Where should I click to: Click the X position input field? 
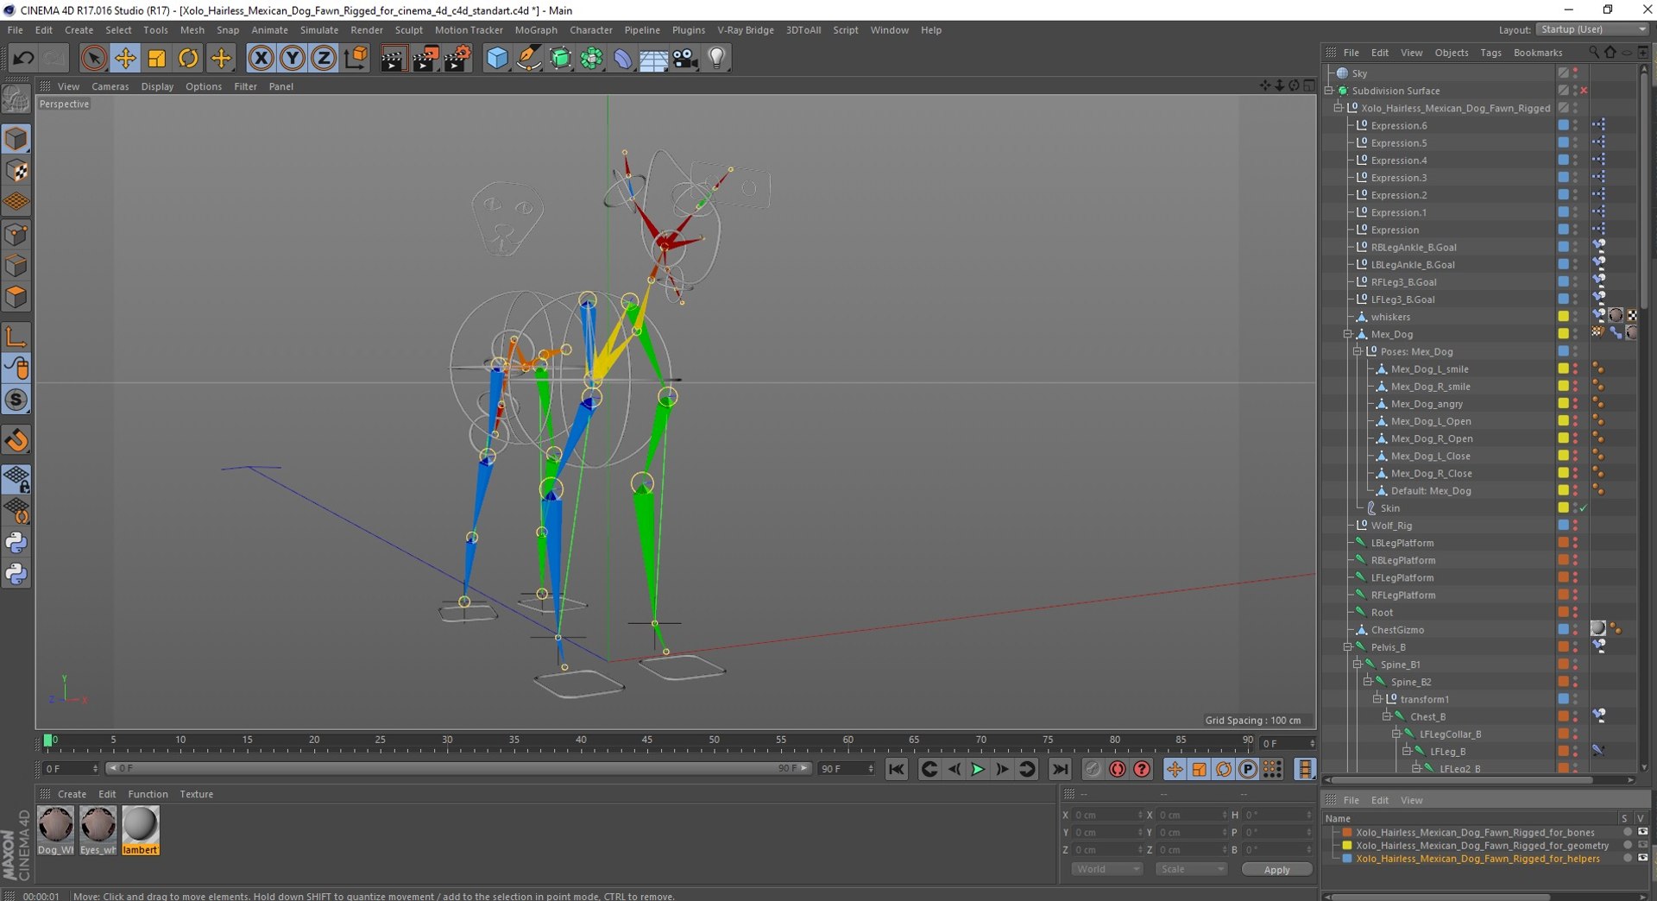1108,815
